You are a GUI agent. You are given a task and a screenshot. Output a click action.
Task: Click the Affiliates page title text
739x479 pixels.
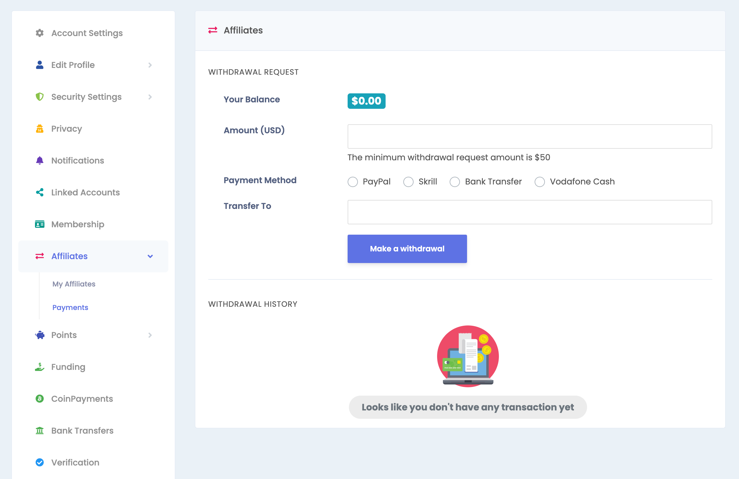(x=243, y=30)
